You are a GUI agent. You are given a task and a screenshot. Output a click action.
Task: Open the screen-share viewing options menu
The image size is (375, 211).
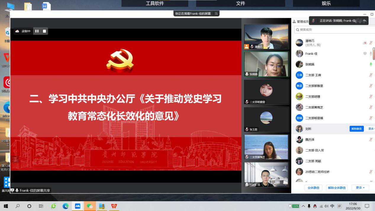click(x=216, y=14)
